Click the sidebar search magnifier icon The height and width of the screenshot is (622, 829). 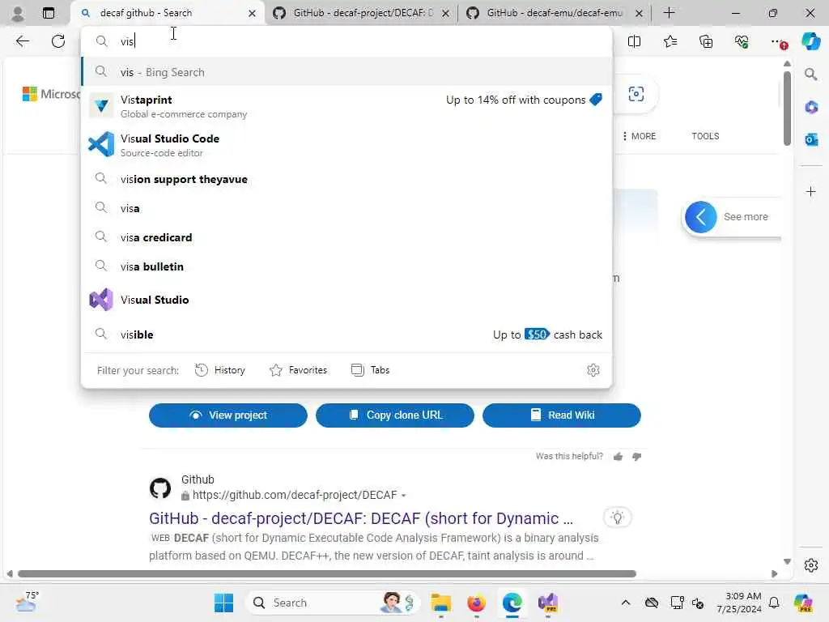coord(810,74)
